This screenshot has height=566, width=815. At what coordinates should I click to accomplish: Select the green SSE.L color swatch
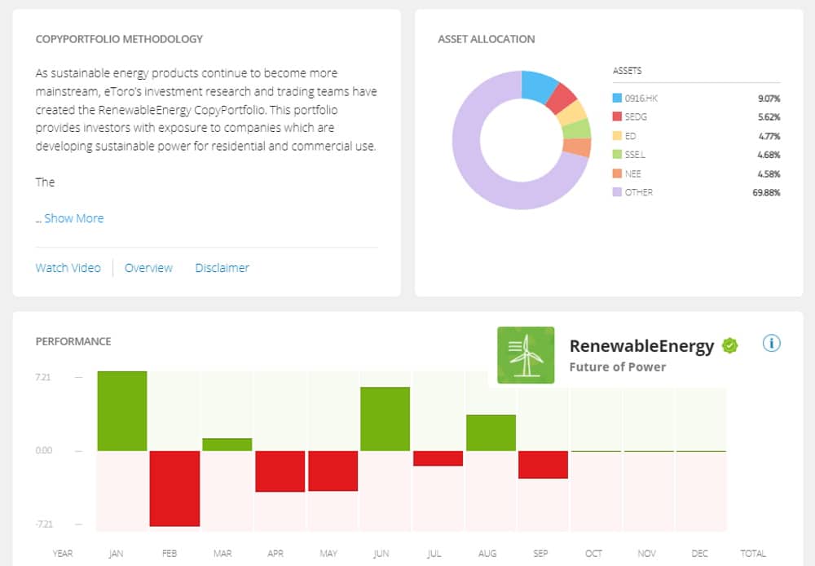coord(617,155)
